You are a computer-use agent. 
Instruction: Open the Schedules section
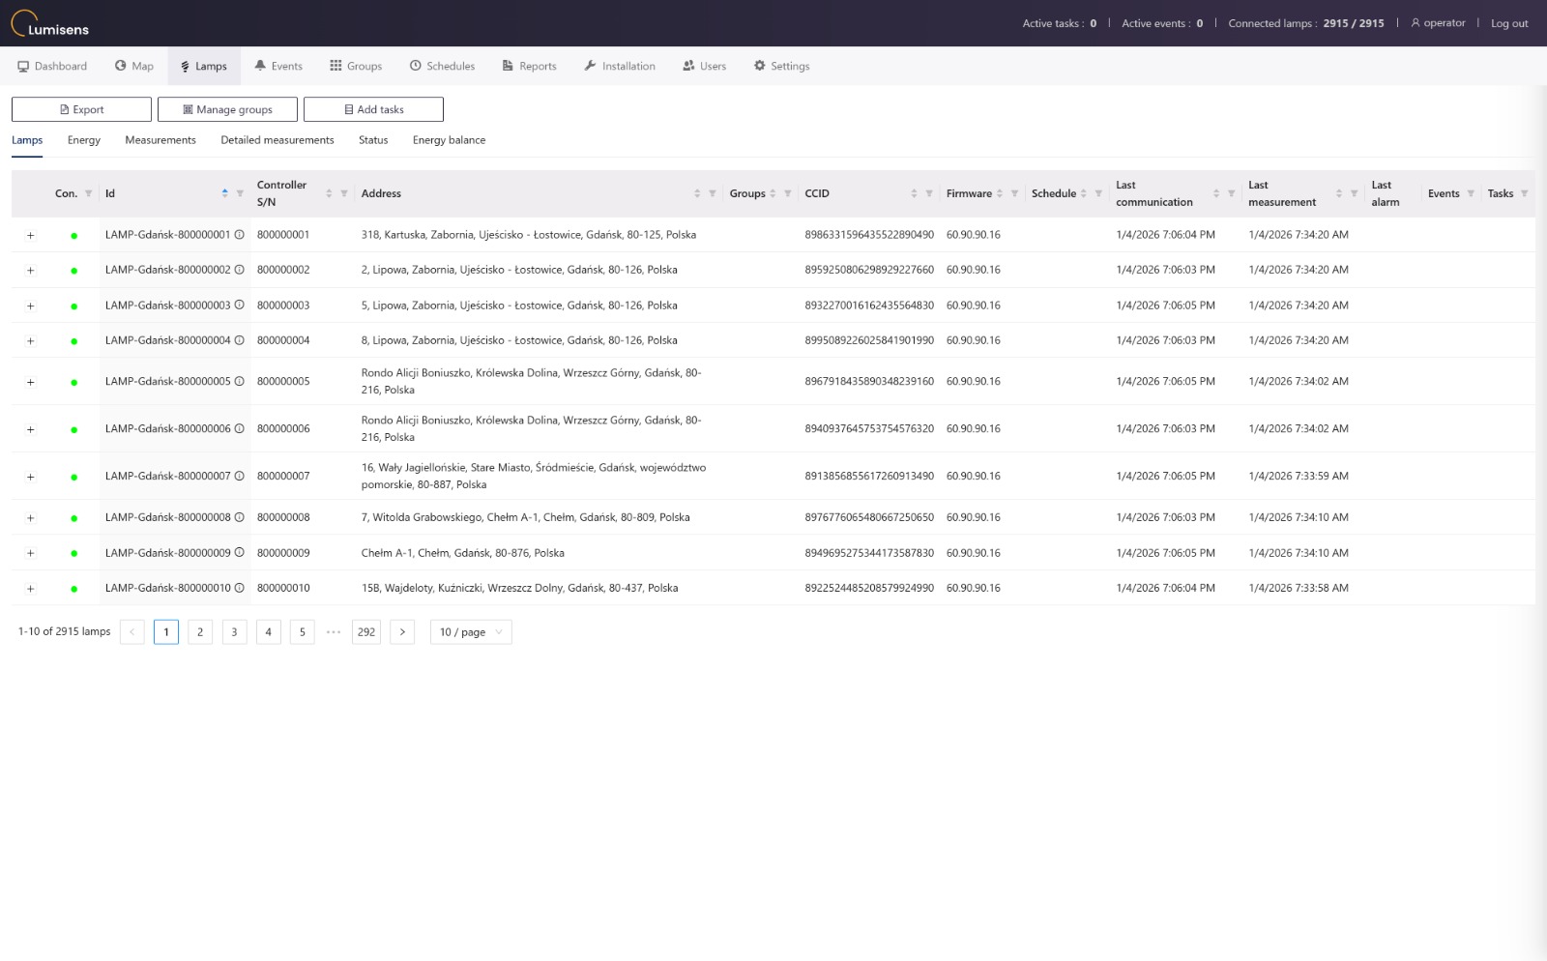coord(442,66)
